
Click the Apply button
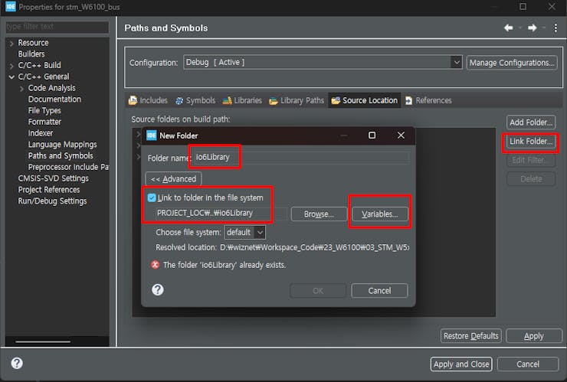[x=534, y=336]
